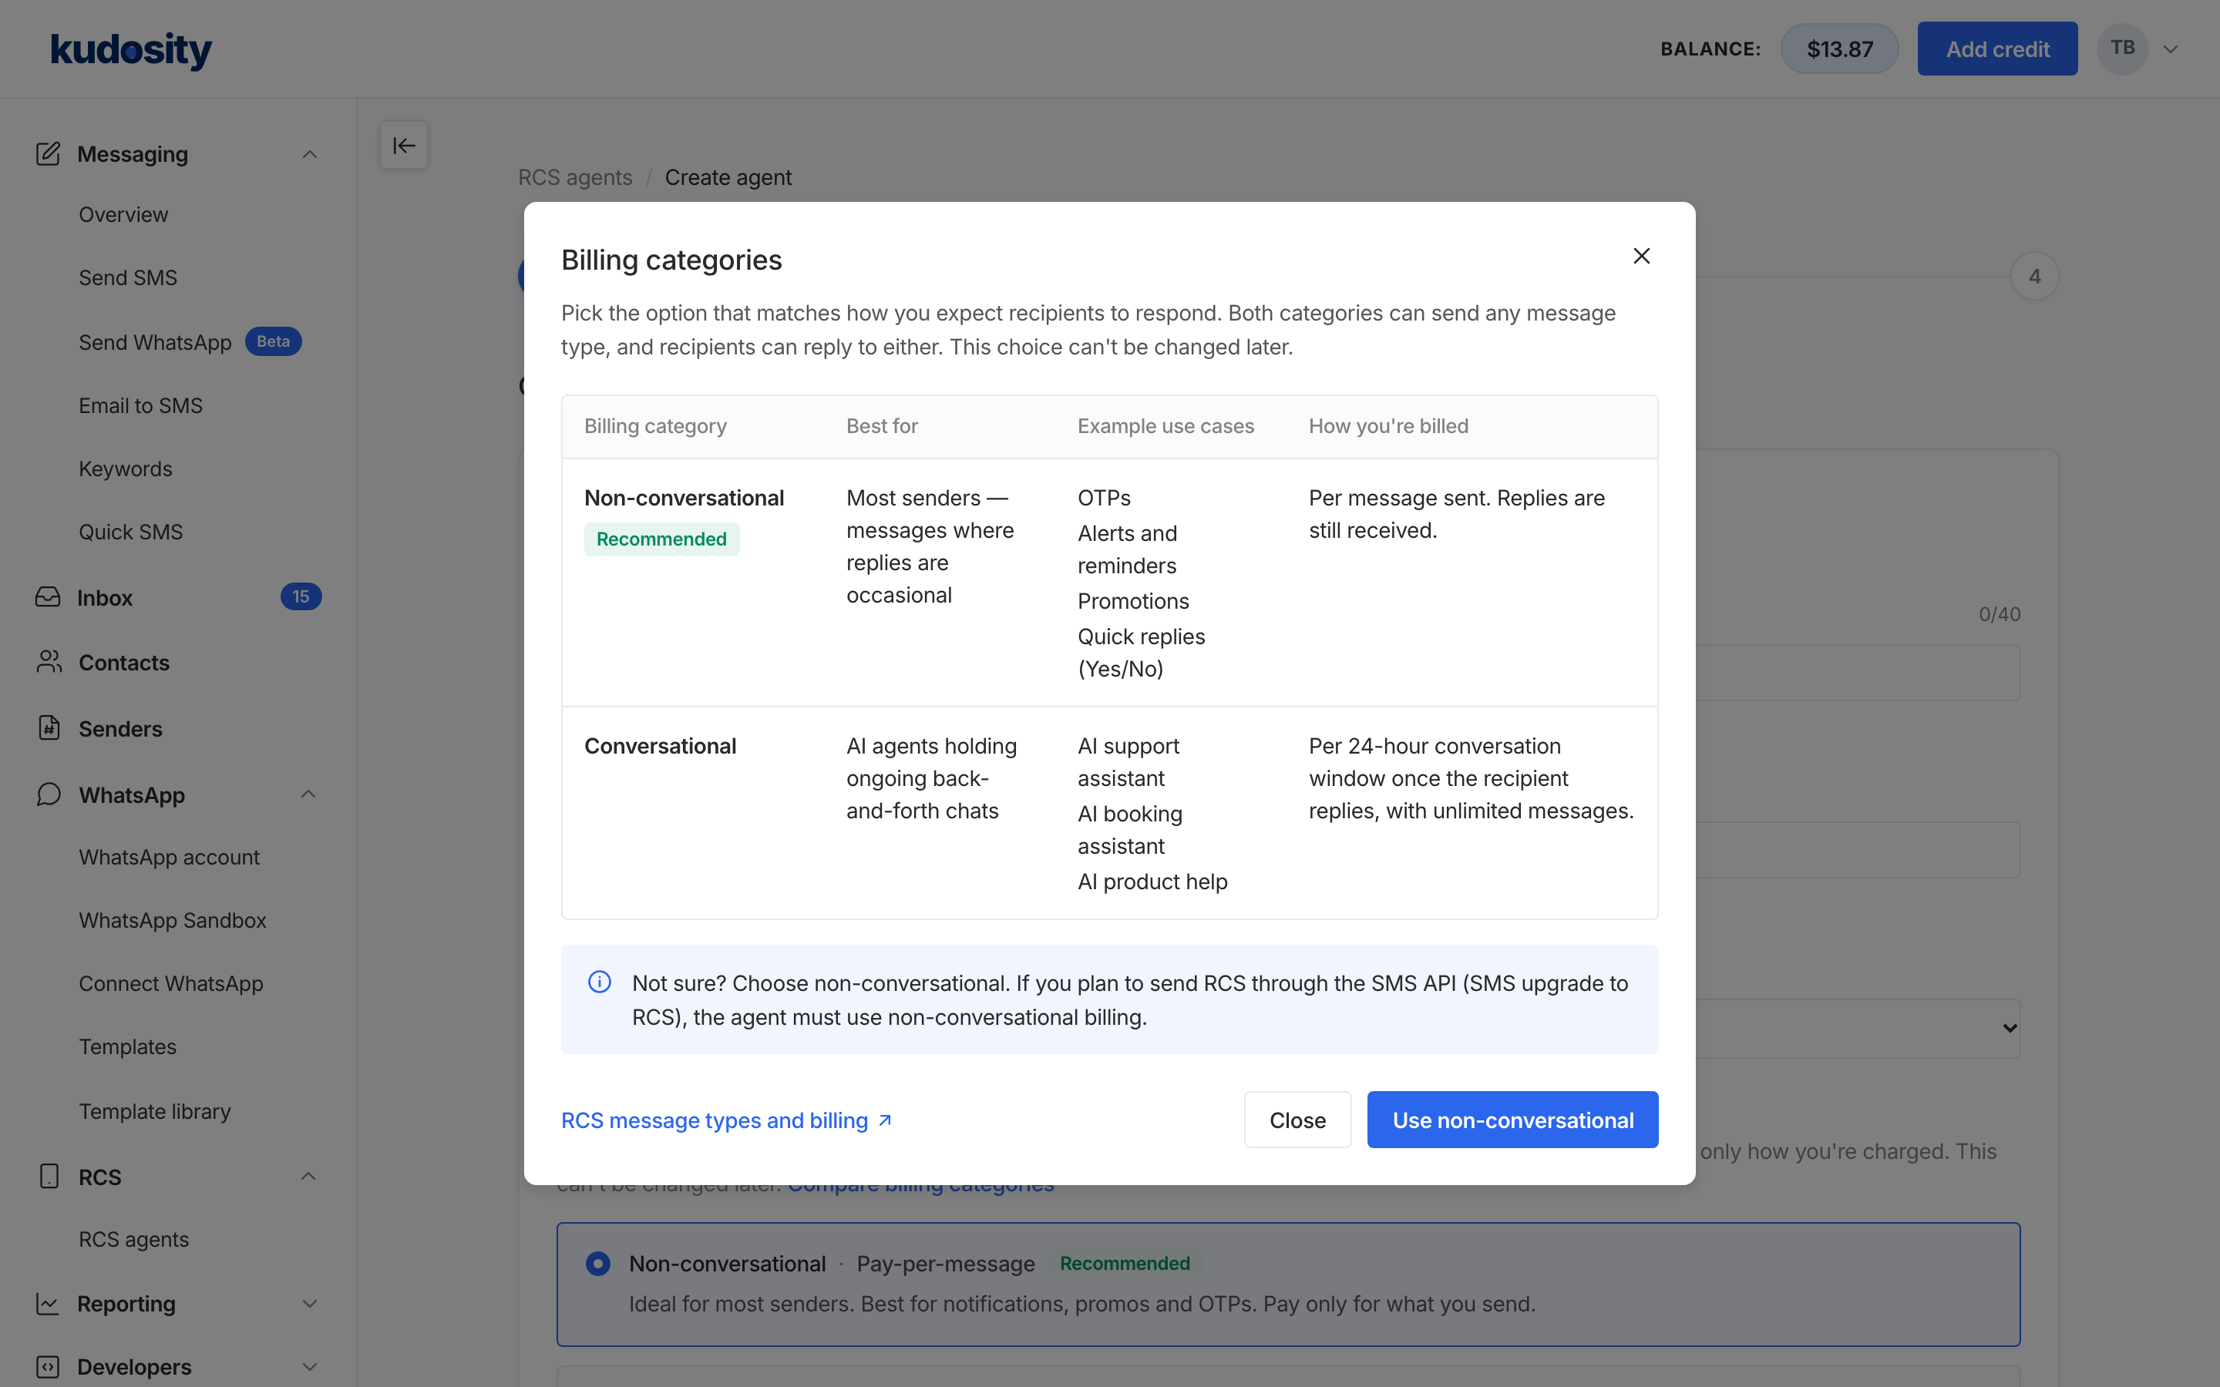Open WhatsApp Sandbox menu item
Viewport: 2220px width, 1387px height.
pyautogui.click(x=173, y=920)
